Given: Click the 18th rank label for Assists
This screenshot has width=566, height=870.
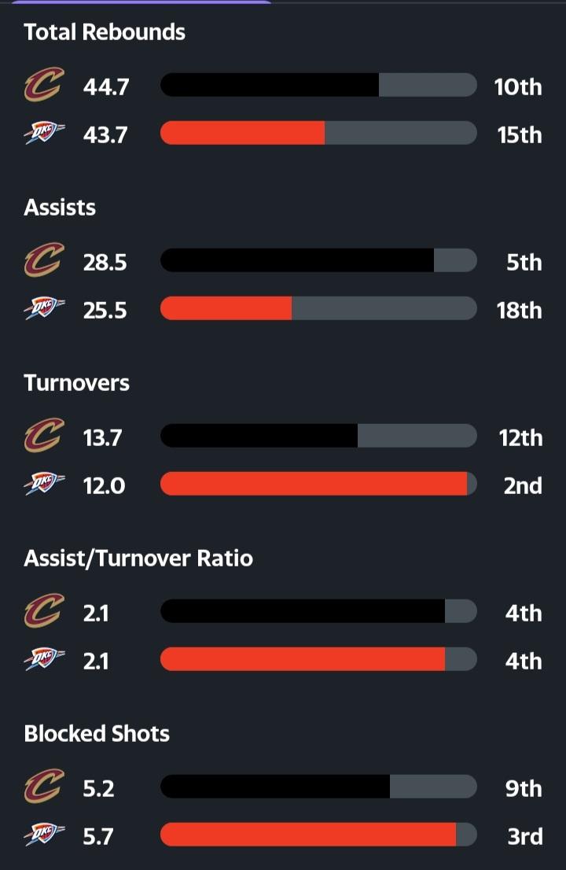Looking at the screenshot, I should 519,310.
